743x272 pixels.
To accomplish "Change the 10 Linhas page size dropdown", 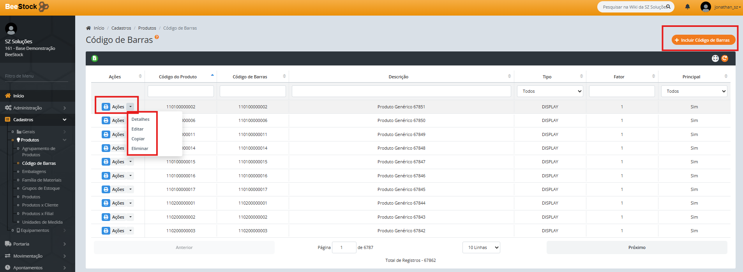I will coord(481,247).
